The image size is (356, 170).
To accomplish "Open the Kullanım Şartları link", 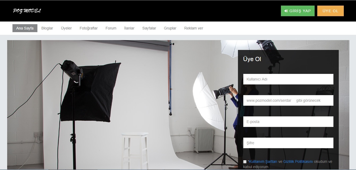I will coord(263,161).
